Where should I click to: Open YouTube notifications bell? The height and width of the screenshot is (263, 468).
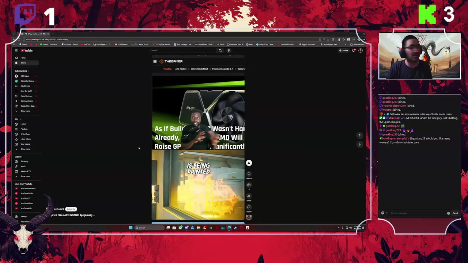click(354, 50)
